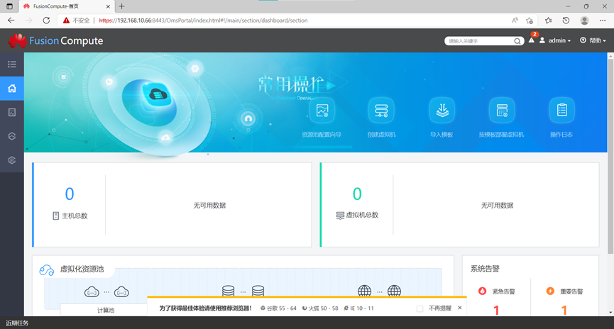
Task: Click the browser back arrow
Action: pos(11,21)
